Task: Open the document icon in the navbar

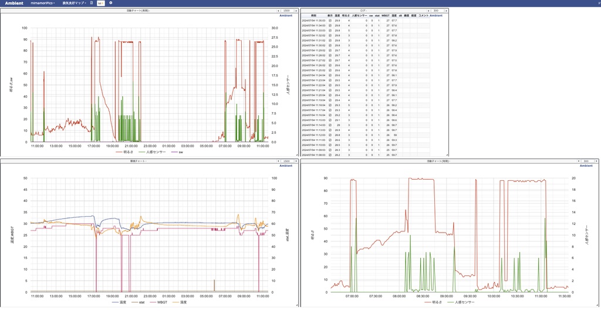Action: pos(92,3)
